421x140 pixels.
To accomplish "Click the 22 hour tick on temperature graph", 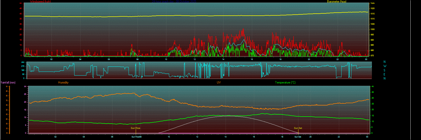I will tap(339, 137).
